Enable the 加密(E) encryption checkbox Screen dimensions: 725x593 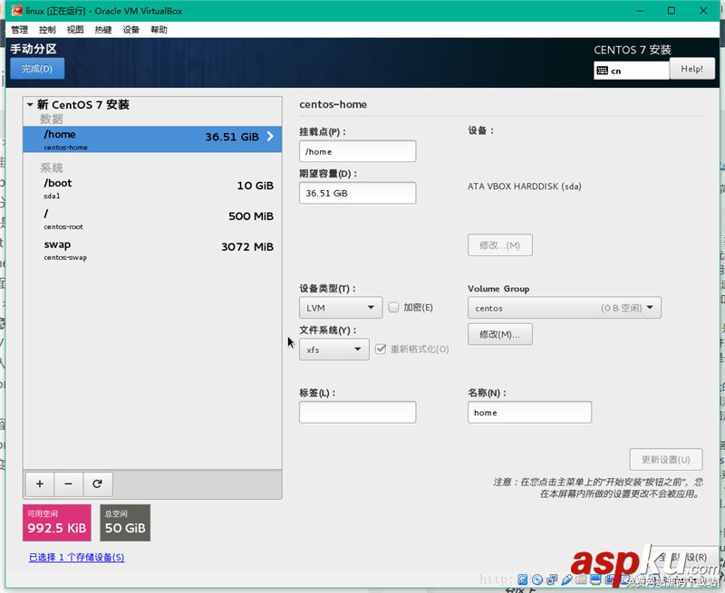(393, 307)
